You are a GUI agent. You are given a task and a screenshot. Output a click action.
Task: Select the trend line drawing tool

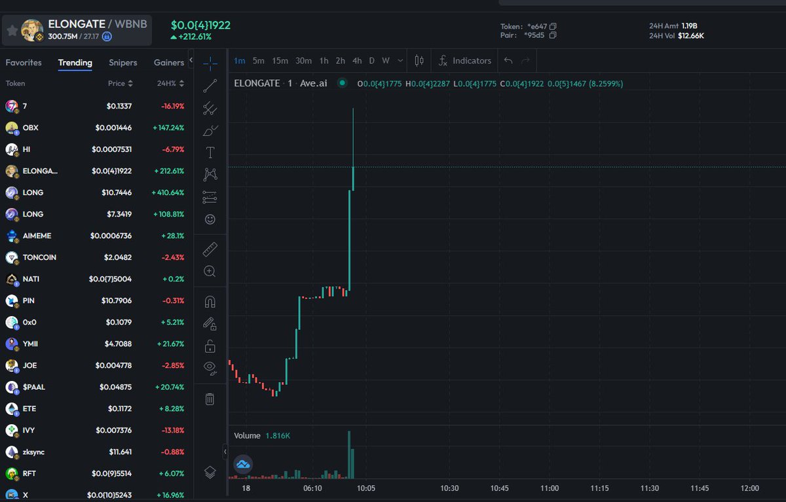click(x=210, y=86)
